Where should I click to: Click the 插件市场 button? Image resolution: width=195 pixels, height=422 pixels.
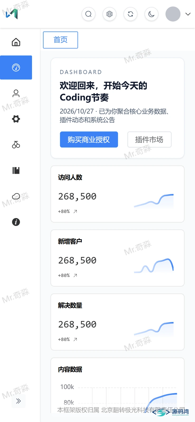[x=149, y=140]
